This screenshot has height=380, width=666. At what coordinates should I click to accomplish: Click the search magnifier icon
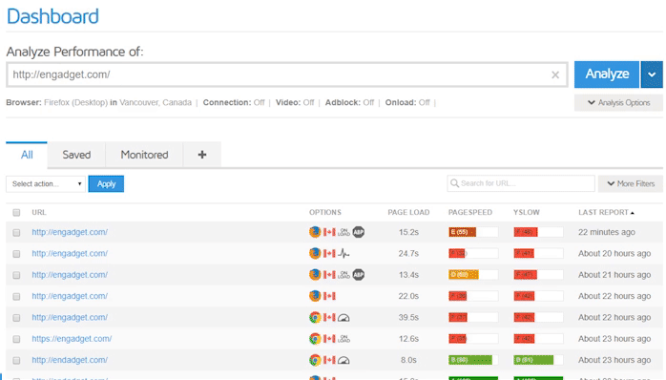454,183
